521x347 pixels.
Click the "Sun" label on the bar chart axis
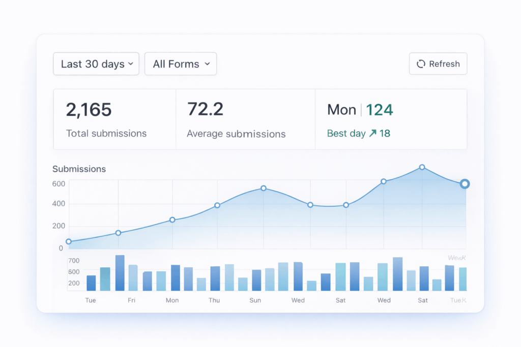(x=255, y=300)
